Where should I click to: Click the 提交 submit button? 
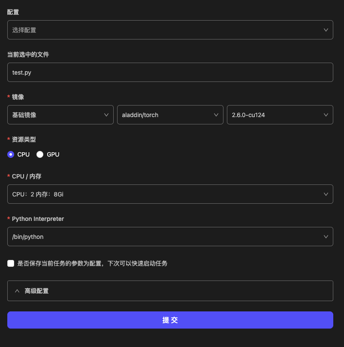[x=170, y=320]
